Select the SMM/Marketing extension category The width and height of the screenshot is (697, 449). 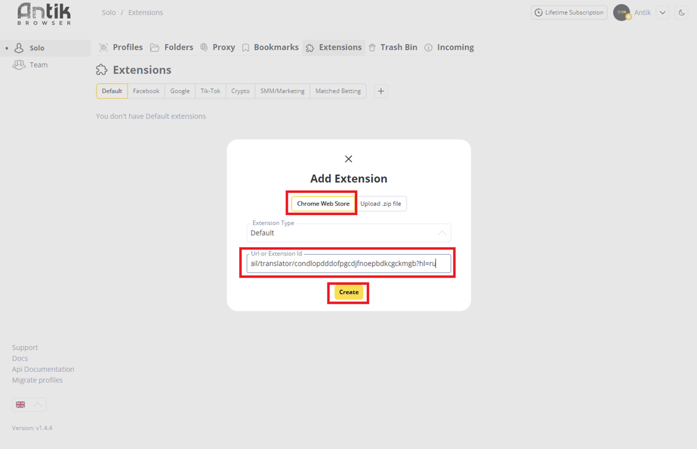[x=282, y=91]
